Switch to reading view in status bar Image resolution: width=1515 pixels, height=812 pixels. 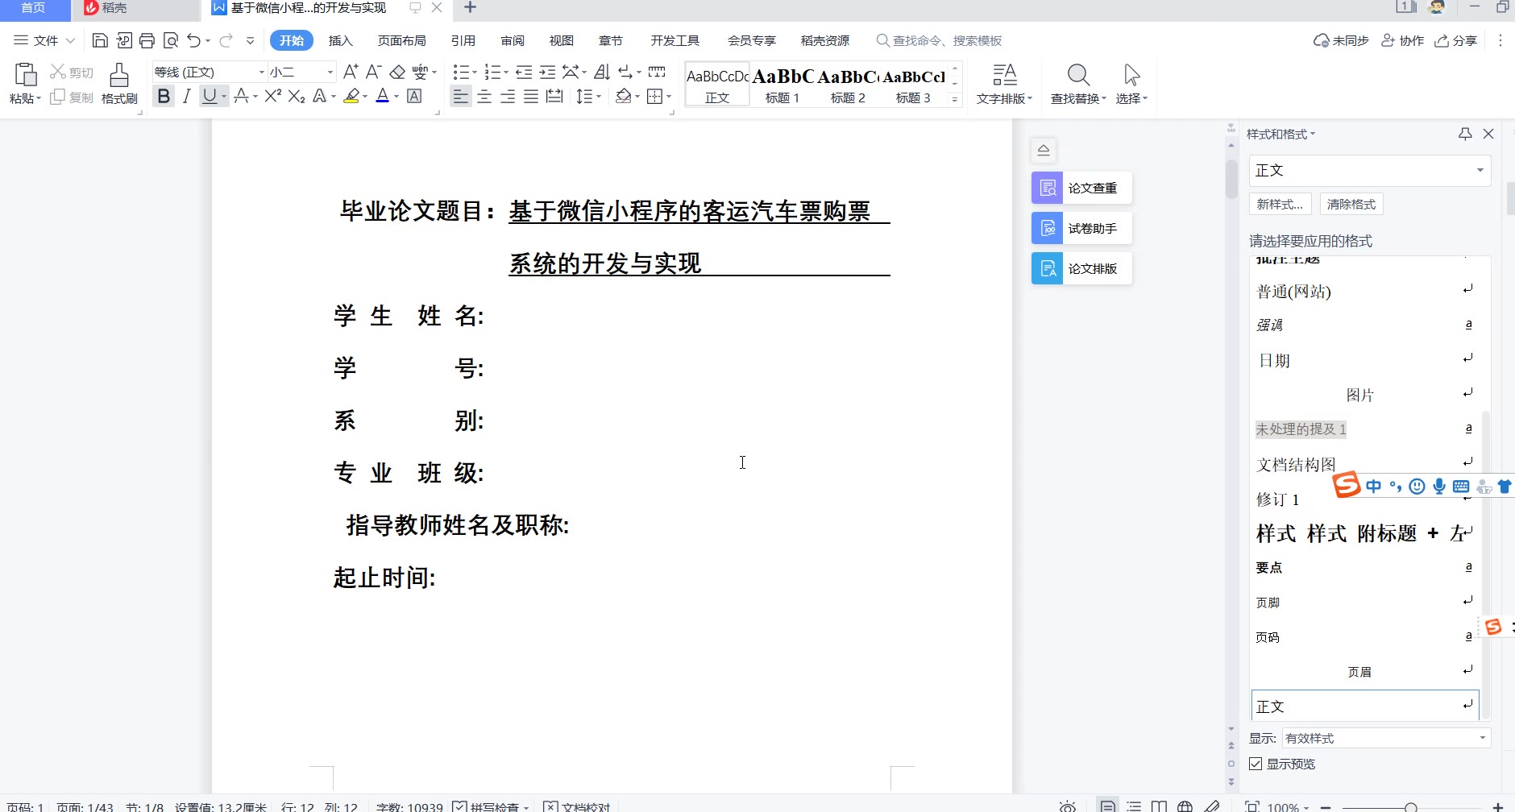pos(1159,806)
